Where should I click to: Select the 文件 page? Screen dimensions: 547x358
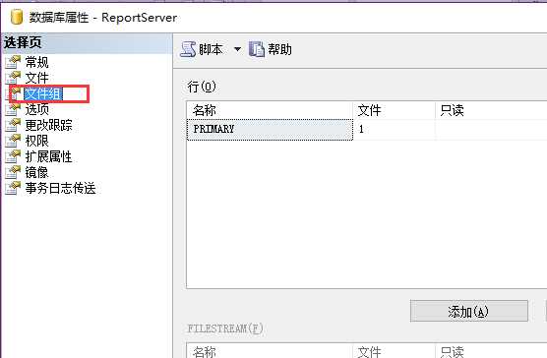tap(36, 78)
